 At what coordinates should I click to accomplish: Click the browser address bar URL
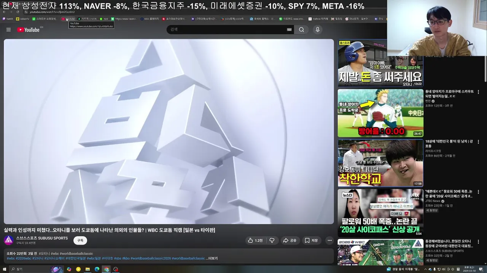pyautogui.click(x=52, y=12)
